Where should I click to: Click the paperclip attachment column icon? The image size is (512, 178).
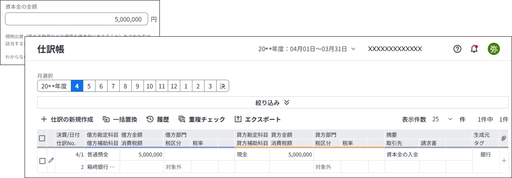[503, 138]
